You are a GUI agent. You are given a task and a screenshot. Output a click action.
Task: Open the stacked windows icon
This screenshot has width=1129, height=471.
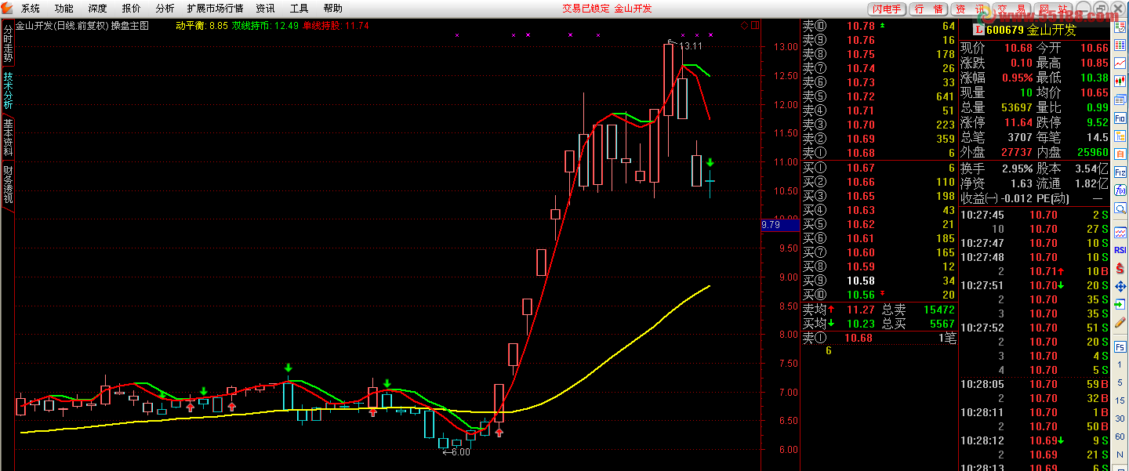(x=1120, y=100)
